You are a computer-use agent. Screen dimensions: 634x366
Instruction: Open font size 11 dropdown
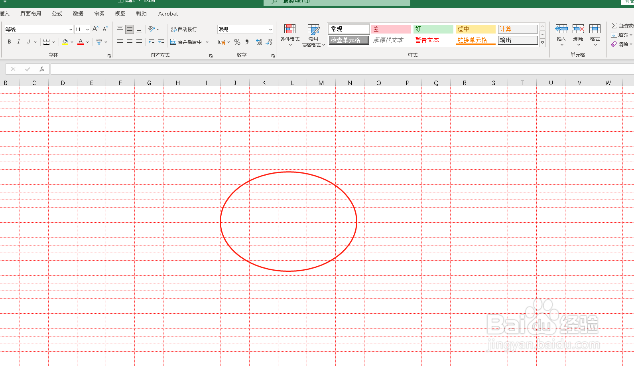point(82,29)
